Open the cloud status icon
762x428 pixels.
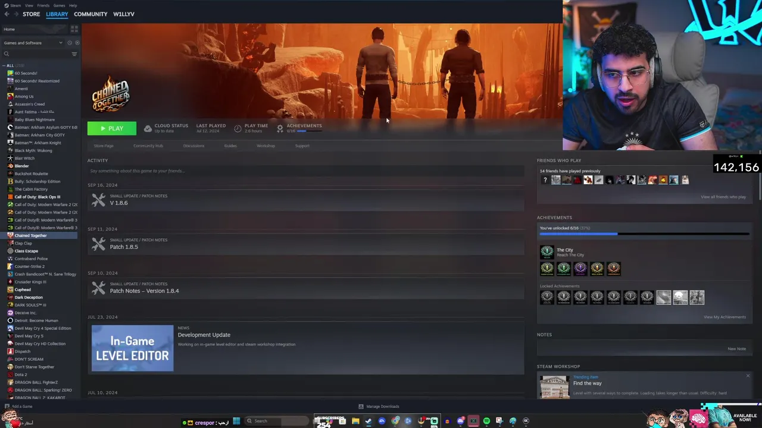(x=148, y=128)
